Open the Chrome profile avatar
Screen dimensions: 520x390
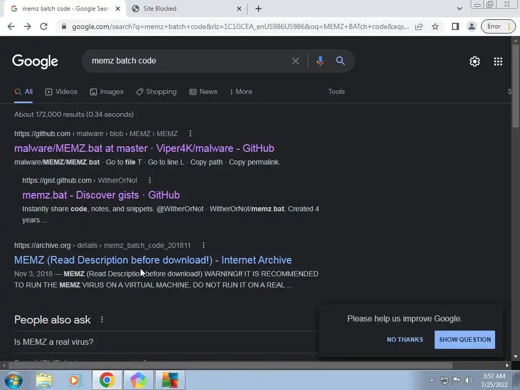pyautogui.click(x=472, y=26)
